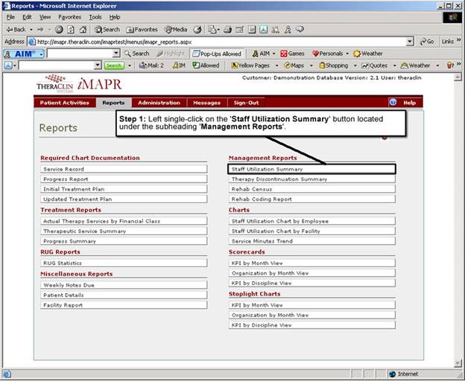Expand the Shopping dropdown arrow
Image resolution: width=465 pixels, height=381 pixels.
[355, 65]
